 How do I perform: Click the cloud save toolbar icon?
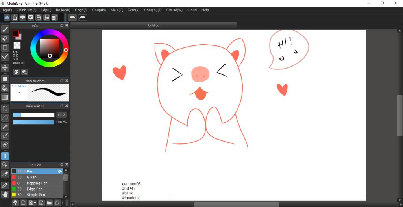(7, 17)
